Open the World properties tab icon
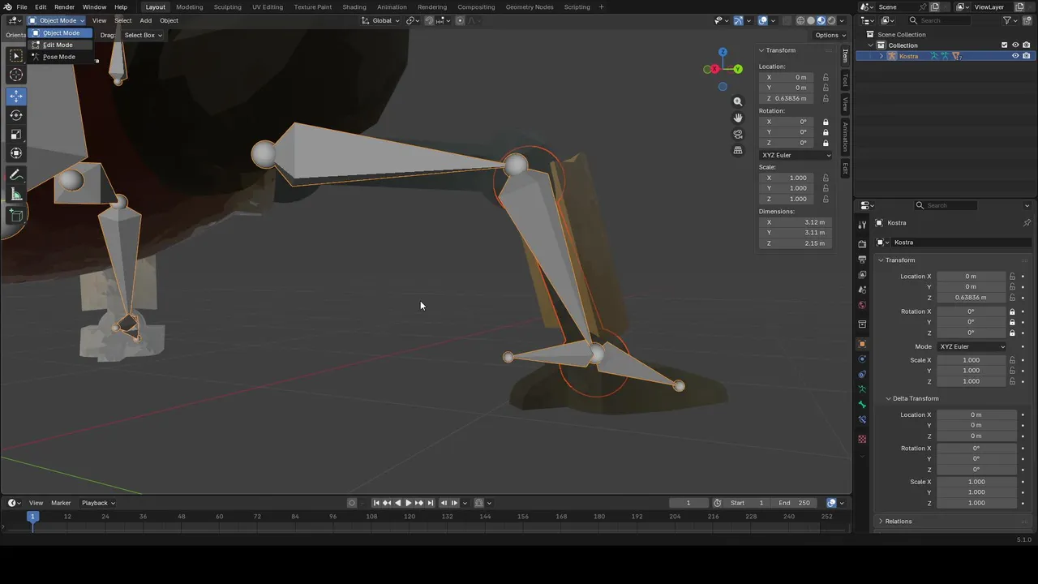Image resolution: width=1038 pixels, height=584 pixels. [x=862, y=305]
